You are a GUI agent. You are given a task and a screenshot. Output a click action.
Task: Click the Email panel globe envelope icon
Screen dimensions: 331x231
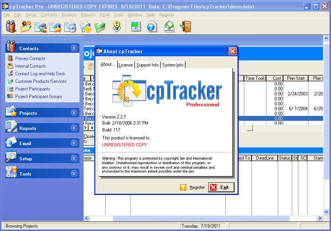click(11, 142)
